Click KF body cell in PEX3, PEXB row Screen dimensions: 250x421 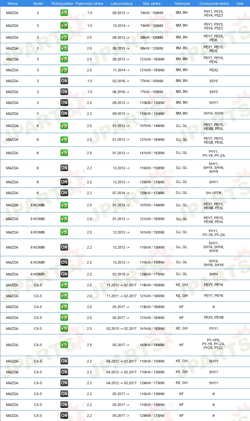pyautogui.click(x=182, y=318)
